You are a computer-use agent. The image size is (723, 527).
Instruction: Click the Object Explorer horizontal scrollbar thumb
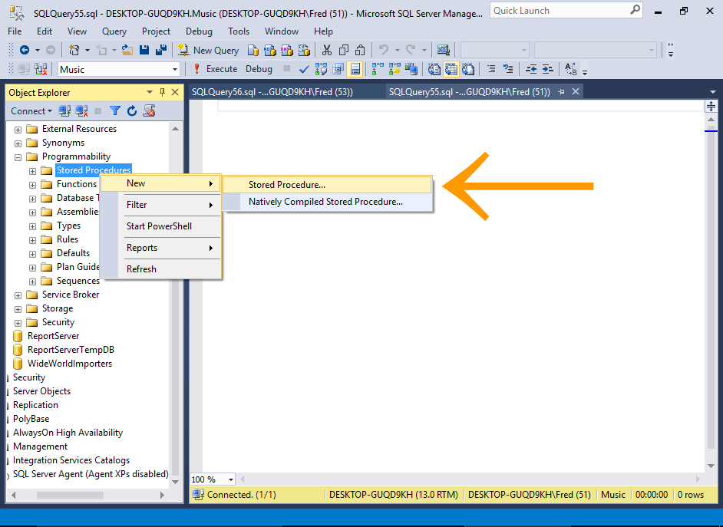[70, 496]
